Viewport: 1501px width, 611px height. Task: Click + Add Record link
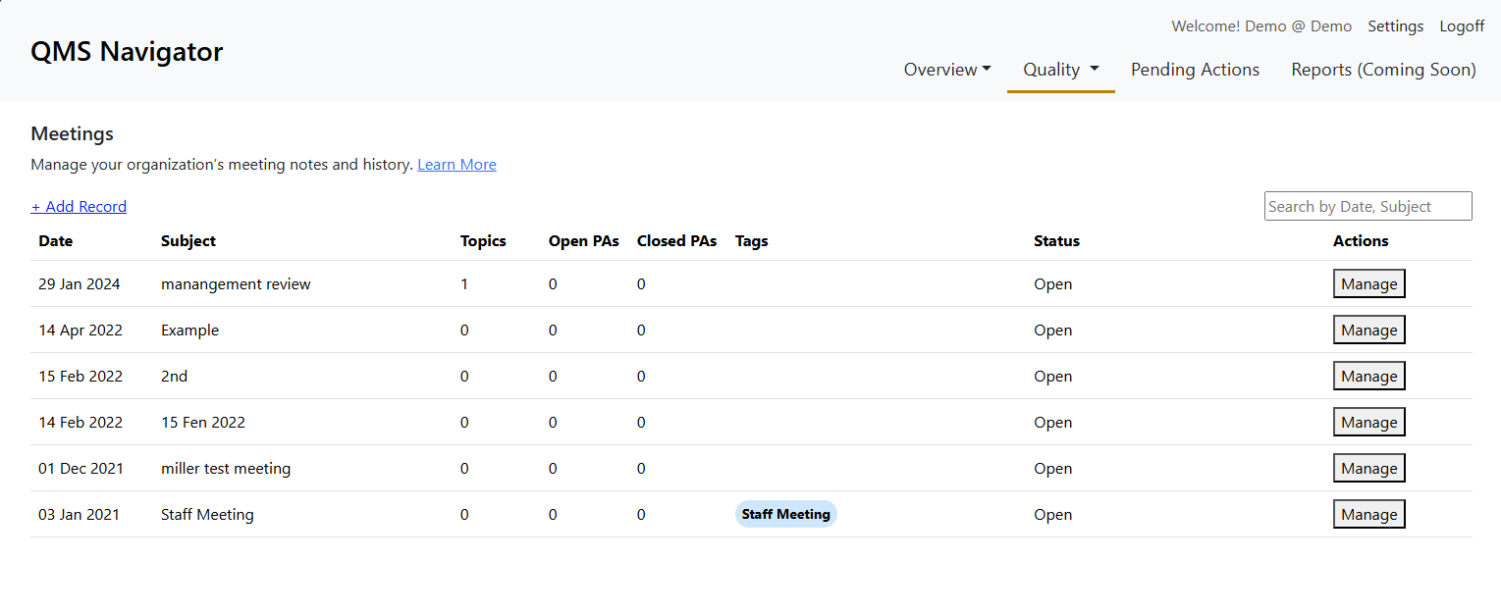[x=79, y=207]
